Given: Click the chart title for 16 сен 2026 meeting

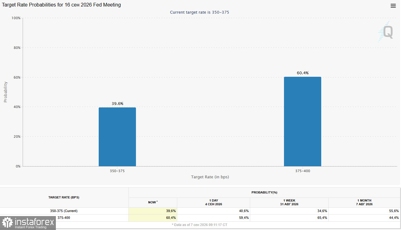Looking at the screenshot, I should pos(61,5).
